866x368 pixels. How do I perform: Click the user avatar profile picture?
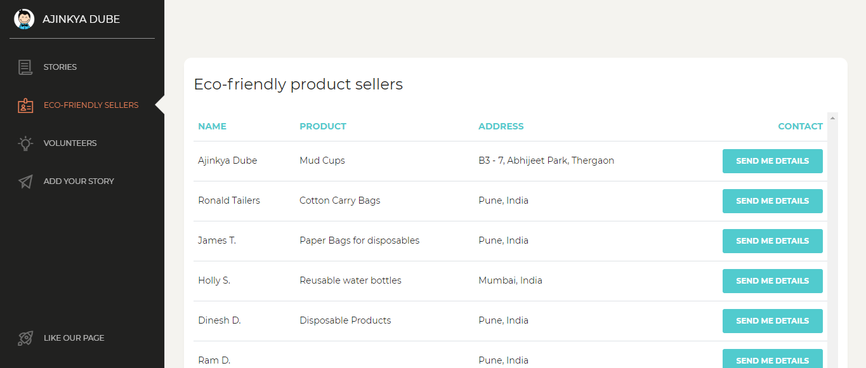coord(24,19)
